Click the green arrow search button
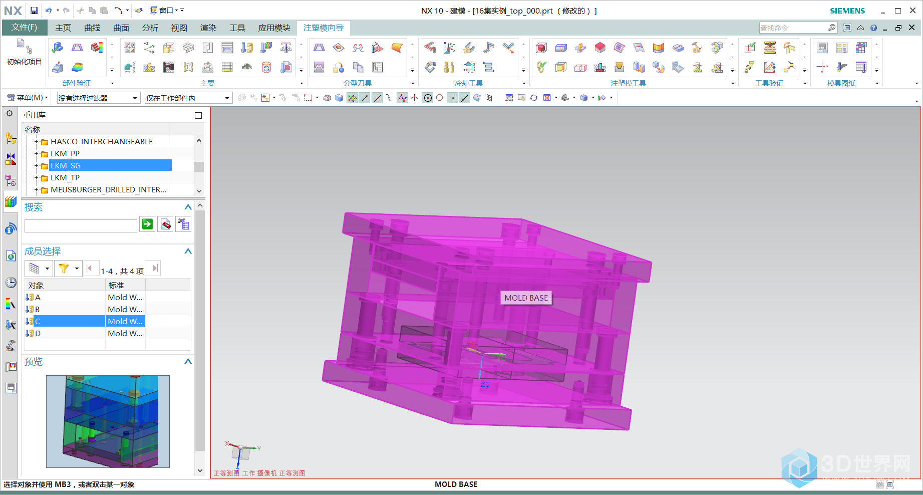 [x=147, y=224]
